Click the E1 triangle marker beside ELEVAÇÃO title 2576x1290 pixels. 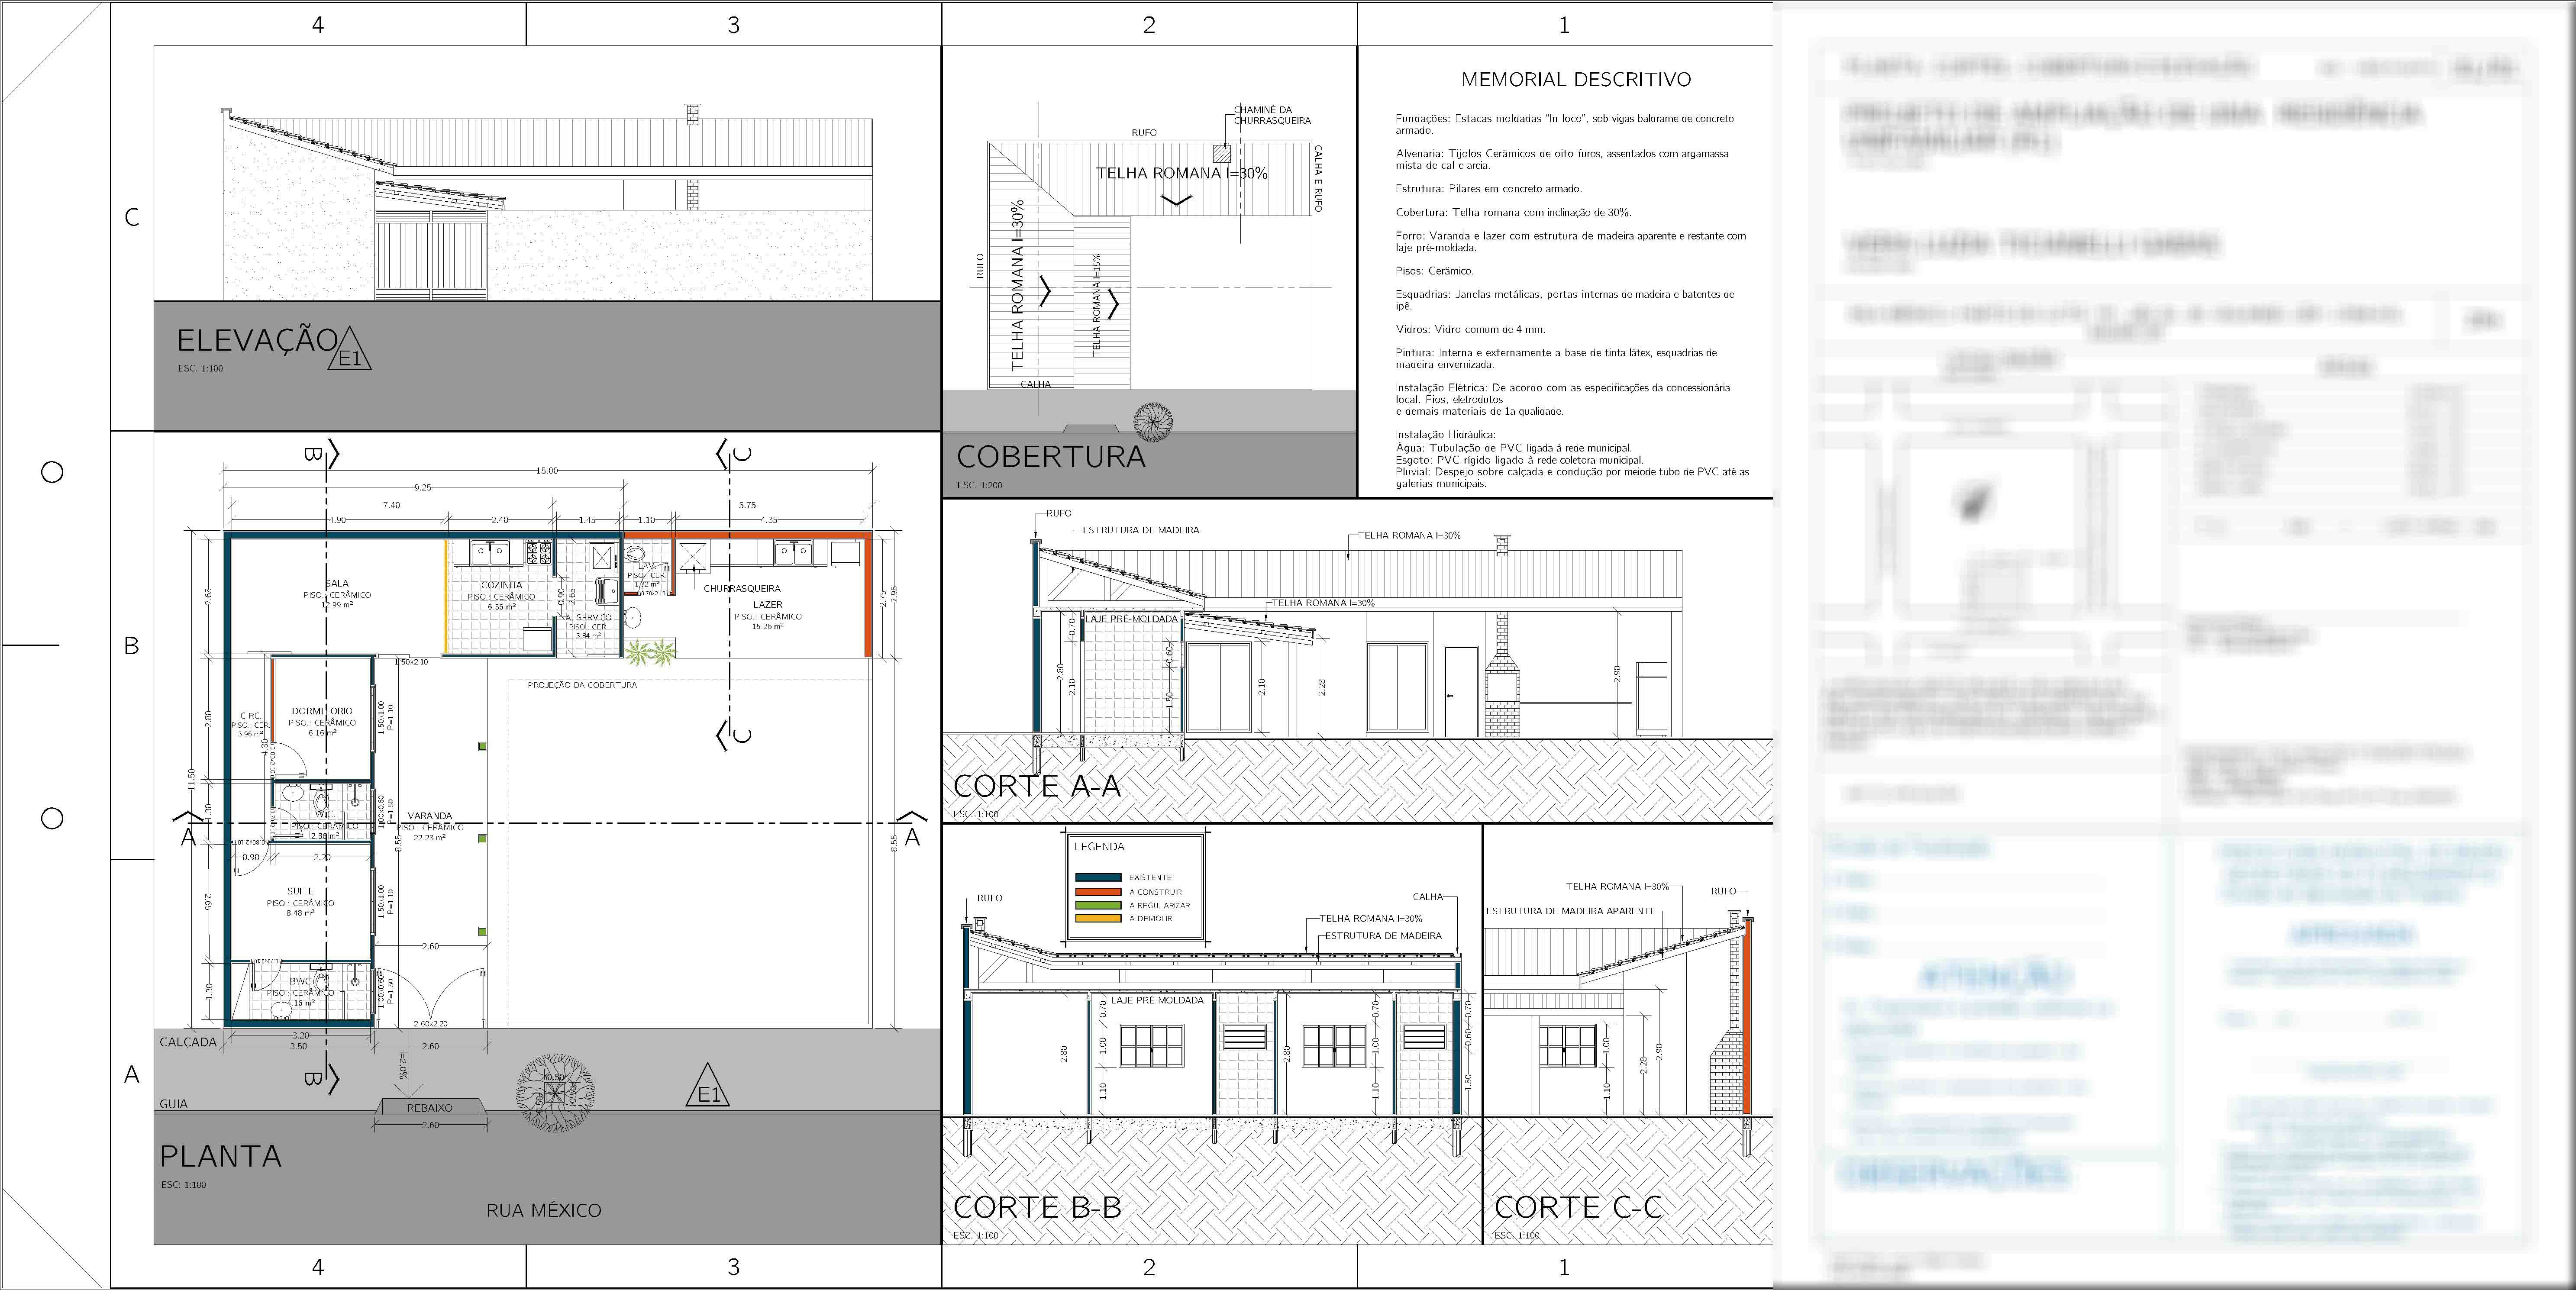(350, 352)
